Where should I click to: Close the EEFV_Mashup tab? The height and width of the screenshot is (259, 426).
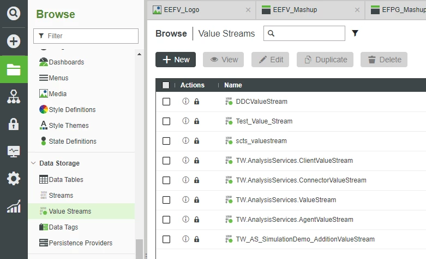pyautogui.click(x=357, y=10)
